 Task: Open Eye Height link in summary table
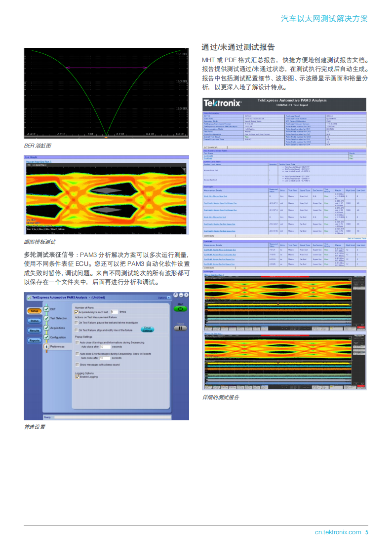pyautogui.click(x=208, y=156)
